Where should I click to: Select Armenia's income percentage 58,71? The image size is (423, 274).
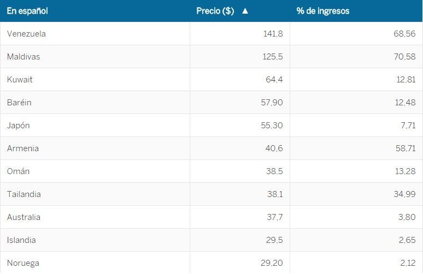tap(404, 148)
